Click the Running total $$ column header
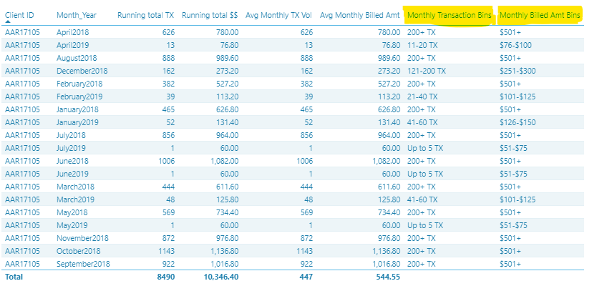 (x=210, y=15)
